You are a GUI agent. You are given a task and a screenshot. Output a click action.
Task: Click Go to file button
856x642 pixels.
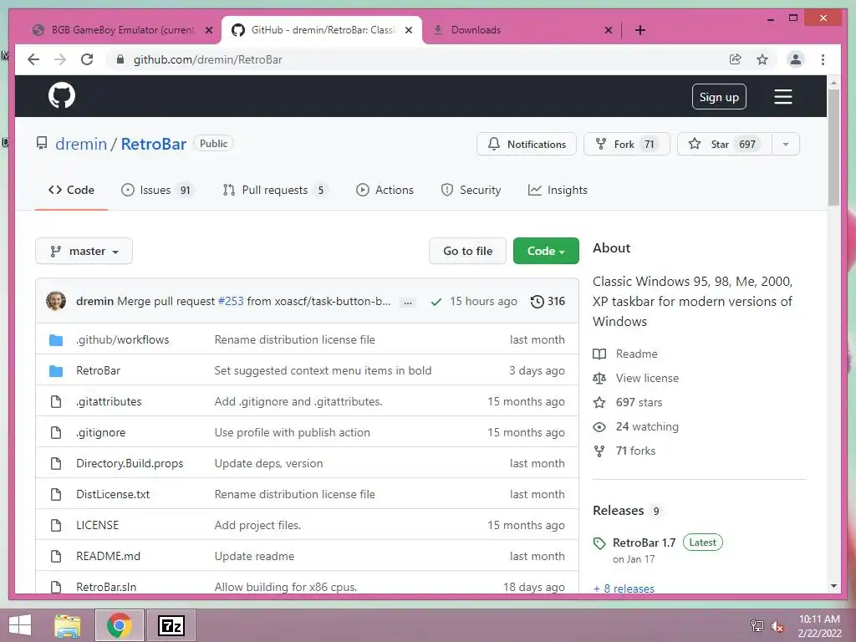[468, 251]
